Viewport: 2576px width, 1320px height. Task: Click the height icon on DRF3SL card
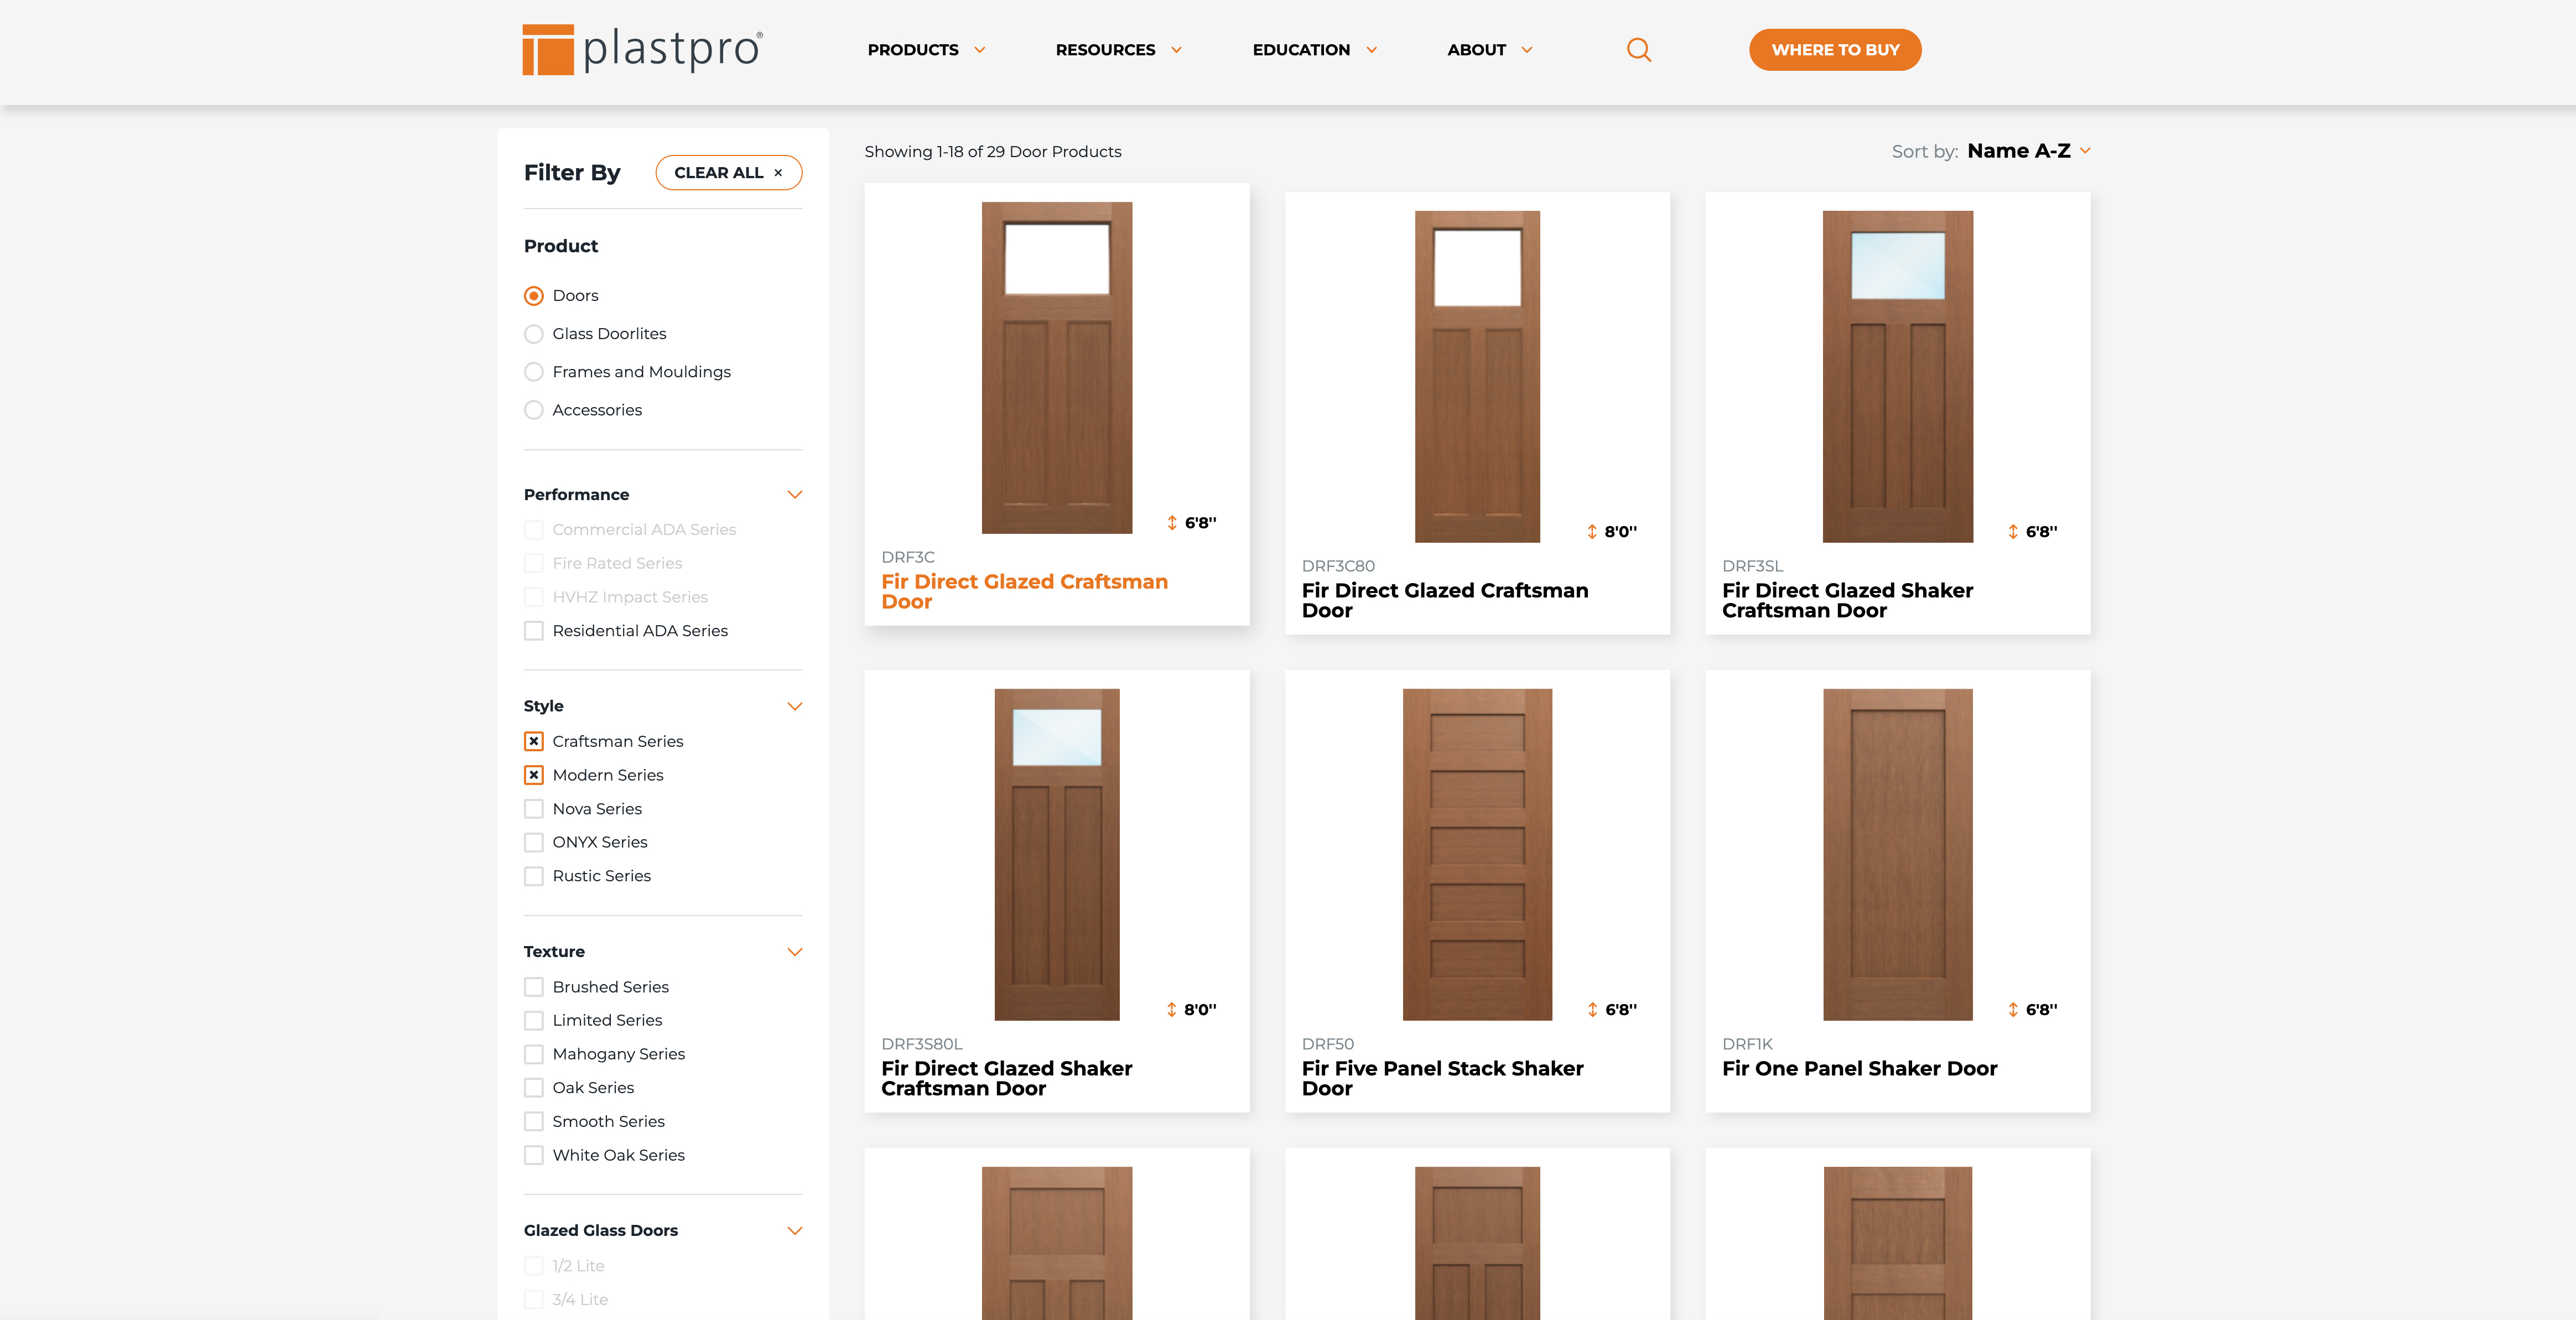tap(2013, 532)
